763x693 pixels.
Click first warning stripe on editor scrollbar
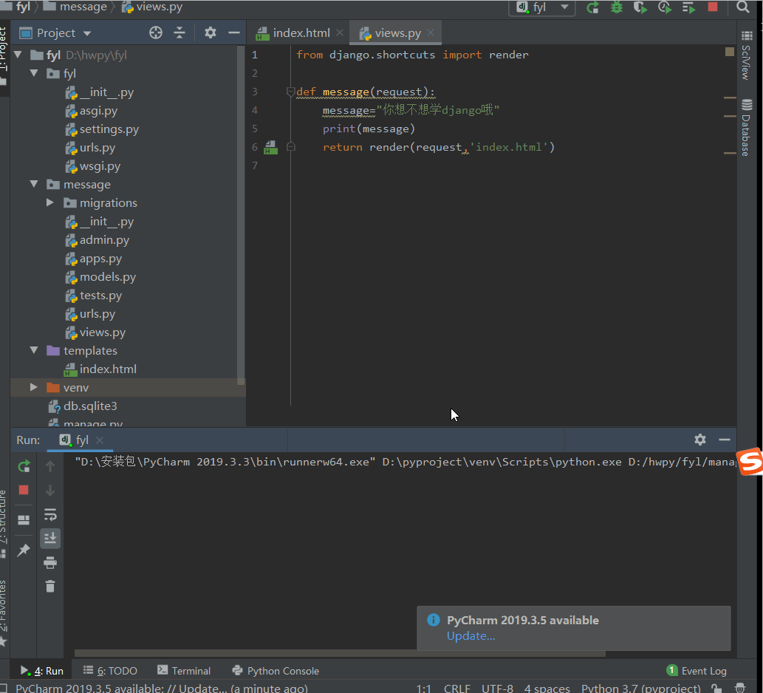(730, 98)
